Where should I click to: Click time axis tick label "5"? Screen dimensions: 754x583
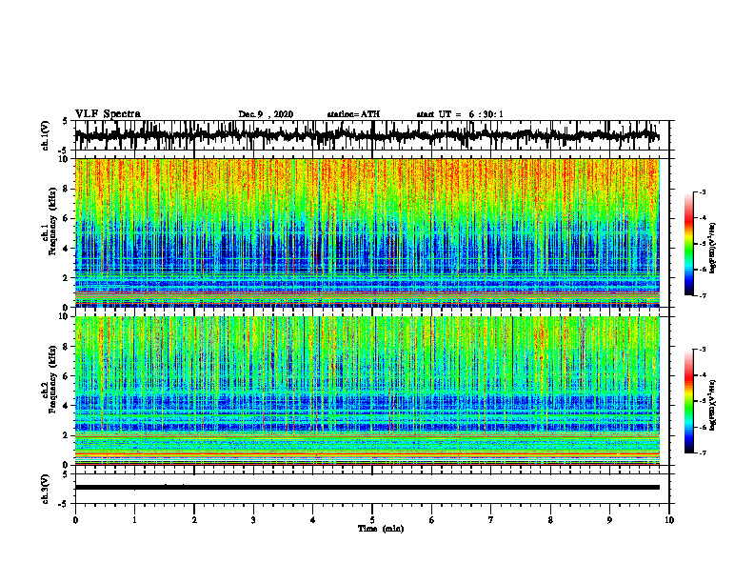(x=372, y=520)
